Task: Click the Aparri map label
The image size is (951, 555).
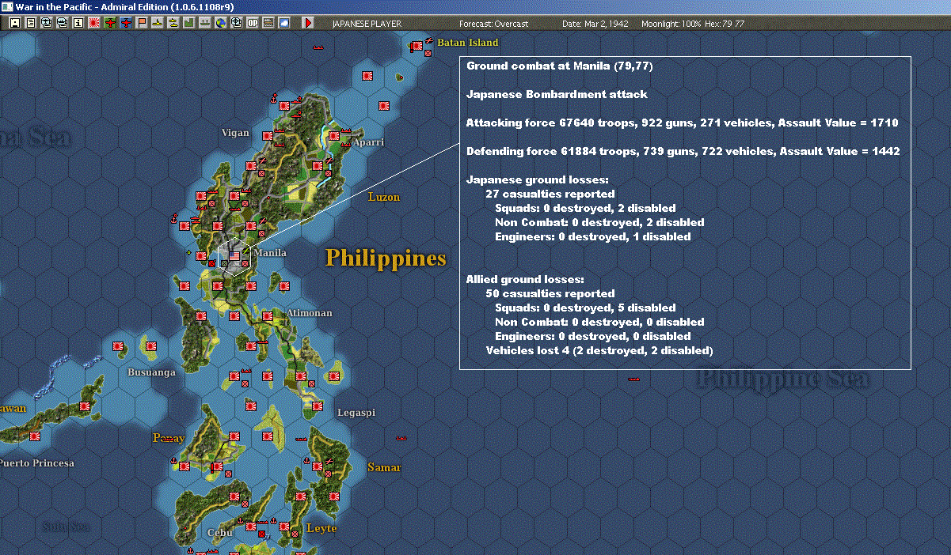Action: (x=367, y=142)
